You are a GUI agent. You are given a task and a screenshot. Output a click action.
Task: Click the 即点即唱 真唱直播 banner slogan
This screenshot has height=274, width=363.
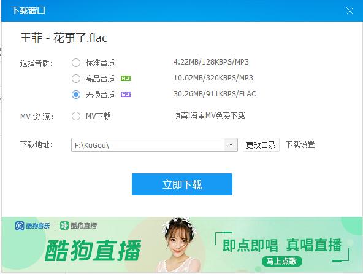pyautogui.click(x=282, y=245)
